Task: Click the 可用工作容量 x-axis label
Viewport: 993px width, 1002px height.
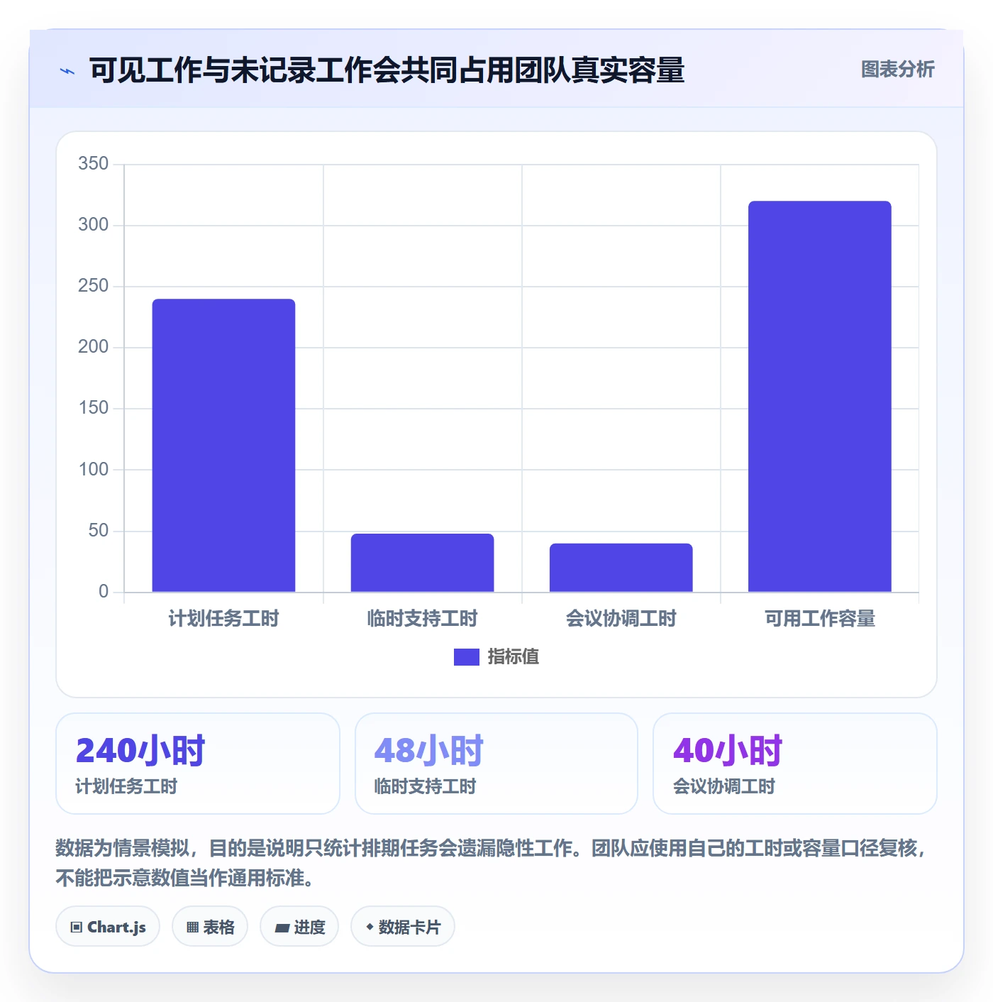Action: tap(819, 619)
